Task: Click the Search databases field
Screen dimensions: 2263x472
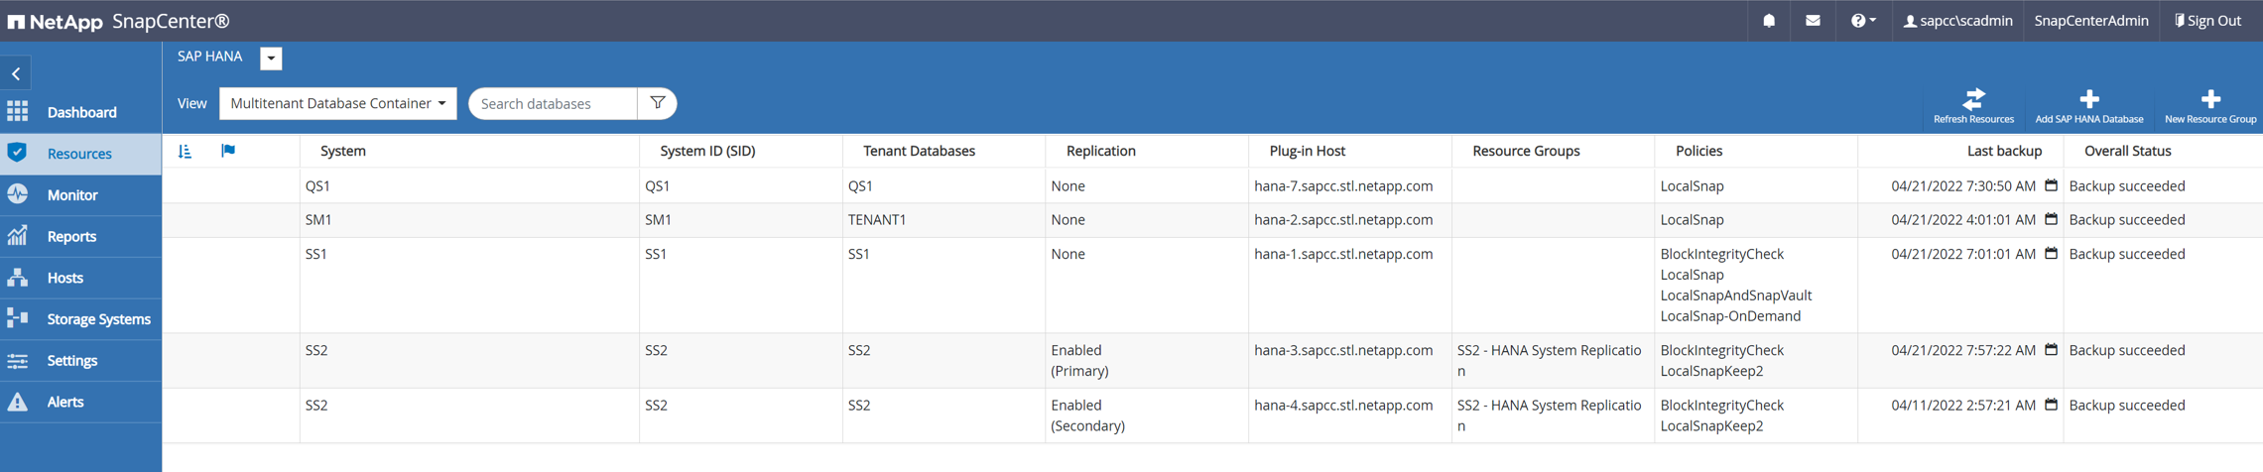Action: (x=553, y=103)
